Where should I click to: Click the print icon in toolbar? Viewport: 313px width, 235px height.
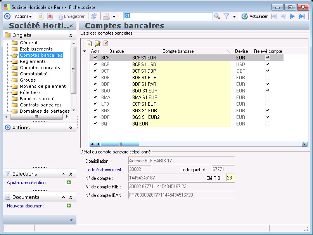coord(106,16)
